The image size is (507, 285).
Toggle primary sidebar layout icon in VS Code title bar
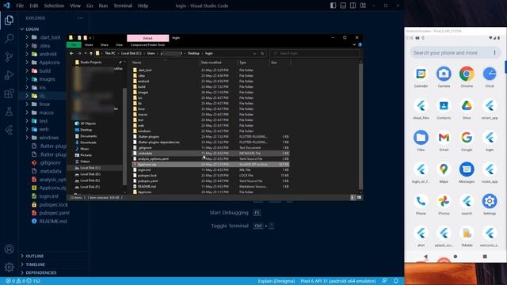coord(333,6)
